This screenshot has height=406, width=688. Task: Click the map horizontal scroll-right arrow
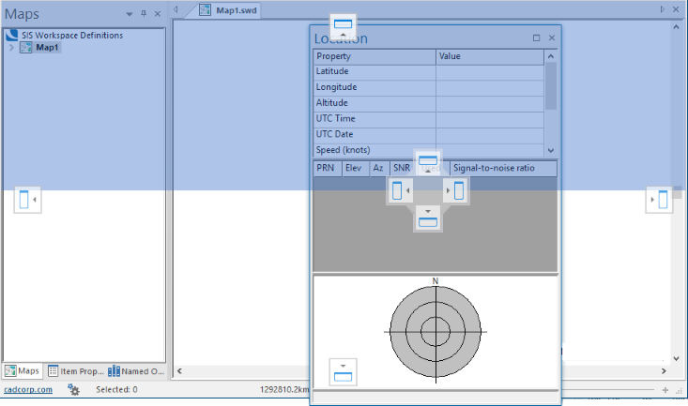(x=664, y=371)
